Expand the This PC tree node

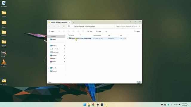[48, 68]
